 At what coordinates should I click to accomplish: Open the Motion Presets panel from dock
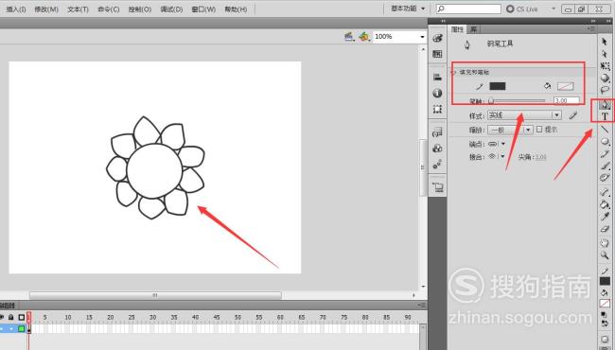tap(437, 165)
